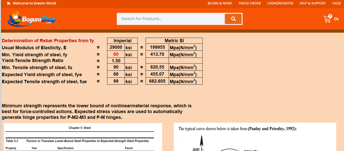Open HELP & SUPPORT page

pos(313,3)
